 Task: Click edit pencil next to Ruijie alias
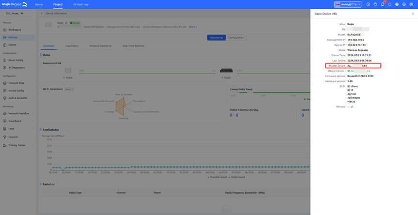click(x=66, y=23)
